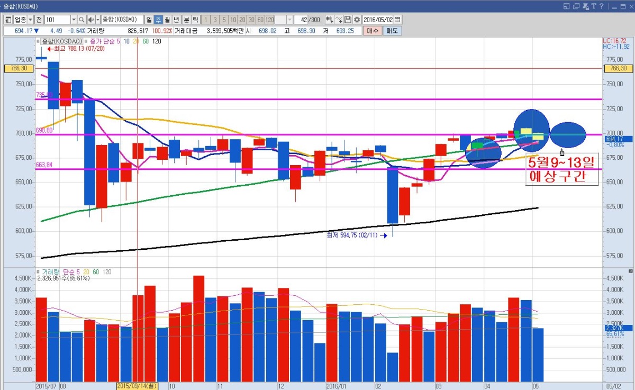
Task: Select the 년 (yearly) period tab
Action: tap(177, 20)
